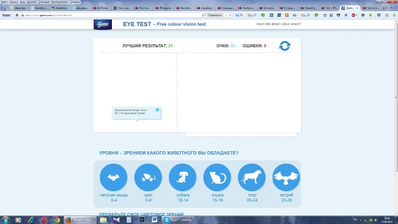This screenshot has width=398, height=224.
Task: Click the Яндекс logo left of the address bar
Action: tap(6, 15)
